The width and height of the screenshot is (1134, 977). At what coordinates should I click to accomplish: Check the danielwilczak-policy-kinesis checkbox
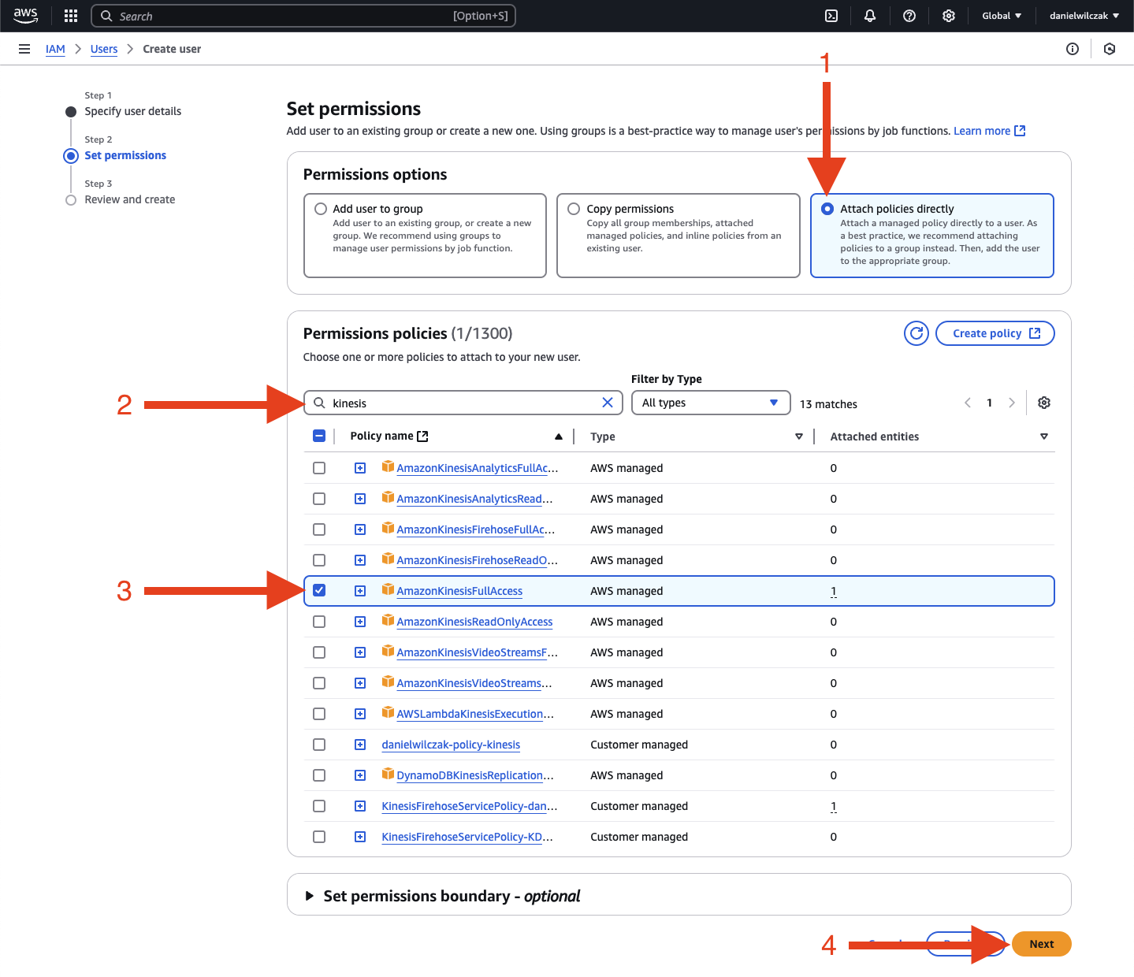319,745
